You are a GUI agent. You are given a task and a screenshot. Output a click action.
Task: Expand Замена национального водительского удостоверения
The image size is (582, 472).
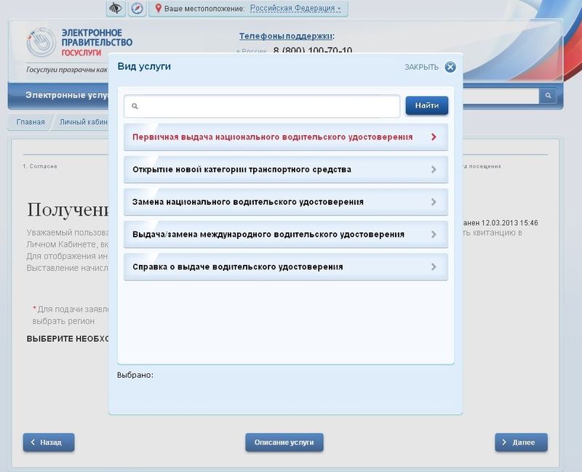(248, 202)
